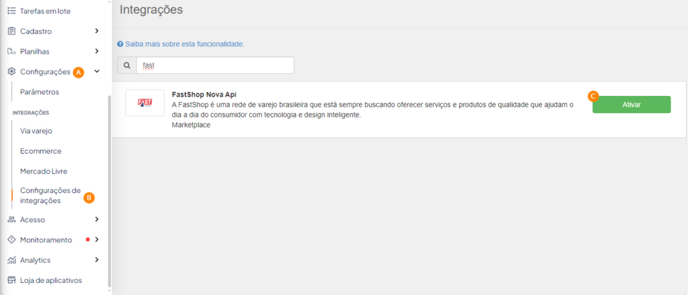Open the Parâmetros submenu item
The width and height of the screenshot is (688, 295).
coord(40,92)
